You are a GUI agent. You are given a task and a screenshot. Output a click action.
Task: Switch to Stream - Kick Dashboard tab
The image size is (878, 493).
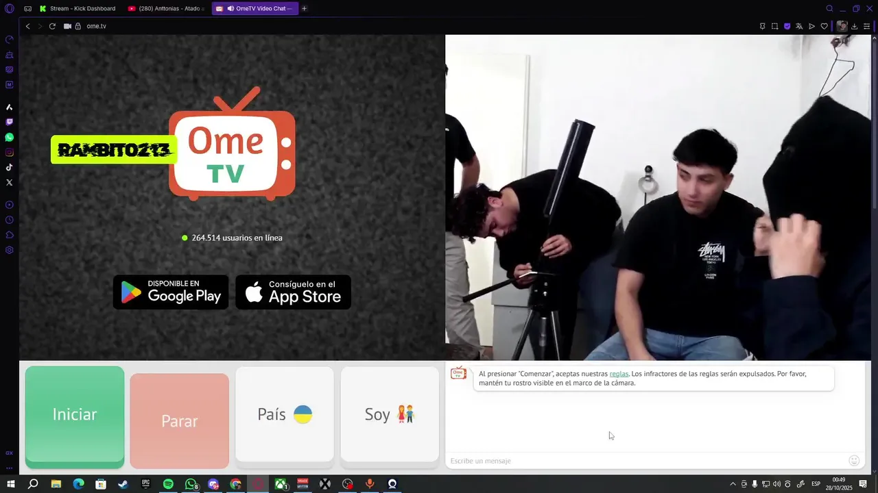(78, 8)
